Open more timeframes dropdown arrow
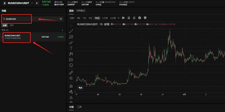The height and width of the screenshot is (112, 225). click(x=118, y=18)
